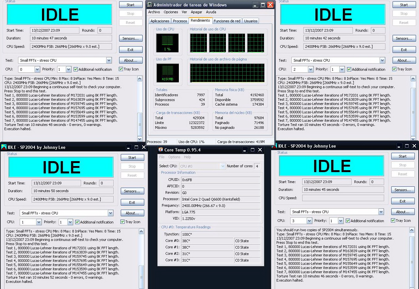This screenshot has width=419, height=289.
Task: Click the Uso de CPU gauge showing 1 %
Action: (167, 43)
